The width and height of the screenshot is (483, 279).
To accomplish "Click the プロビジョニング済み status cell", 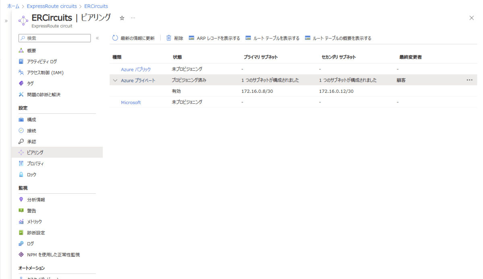I will [x=189, y=80].
